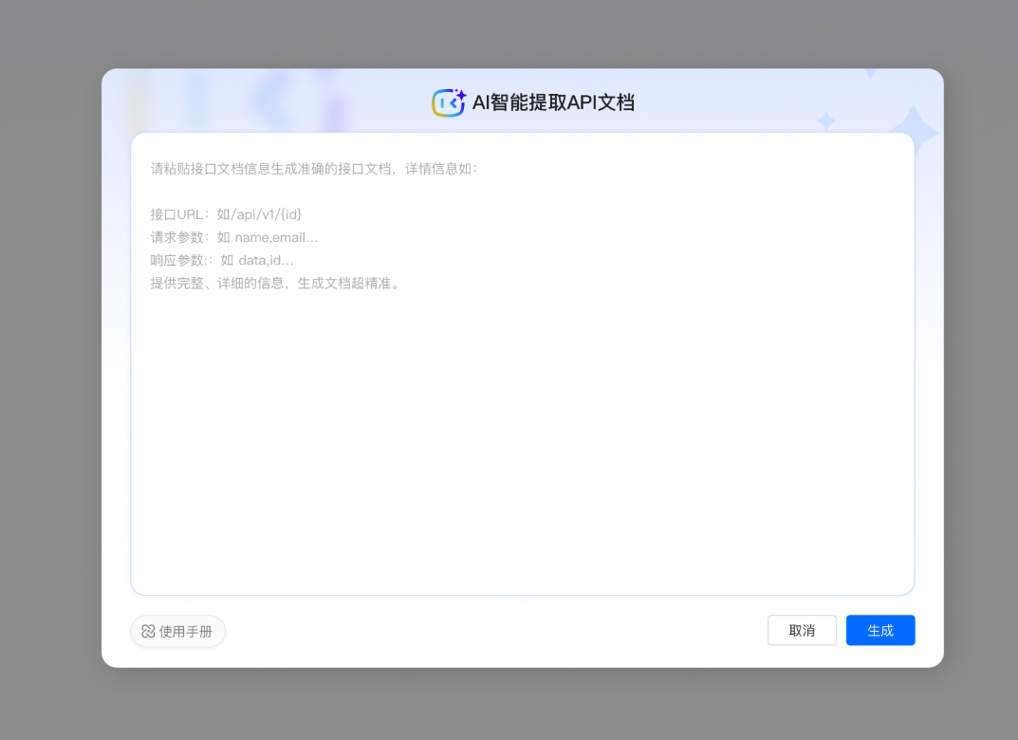Image resolution: width=1018 pixels, height=740 pixels.
Task: Click the 响应参数 placeholder line
Action: pos(224,260)
